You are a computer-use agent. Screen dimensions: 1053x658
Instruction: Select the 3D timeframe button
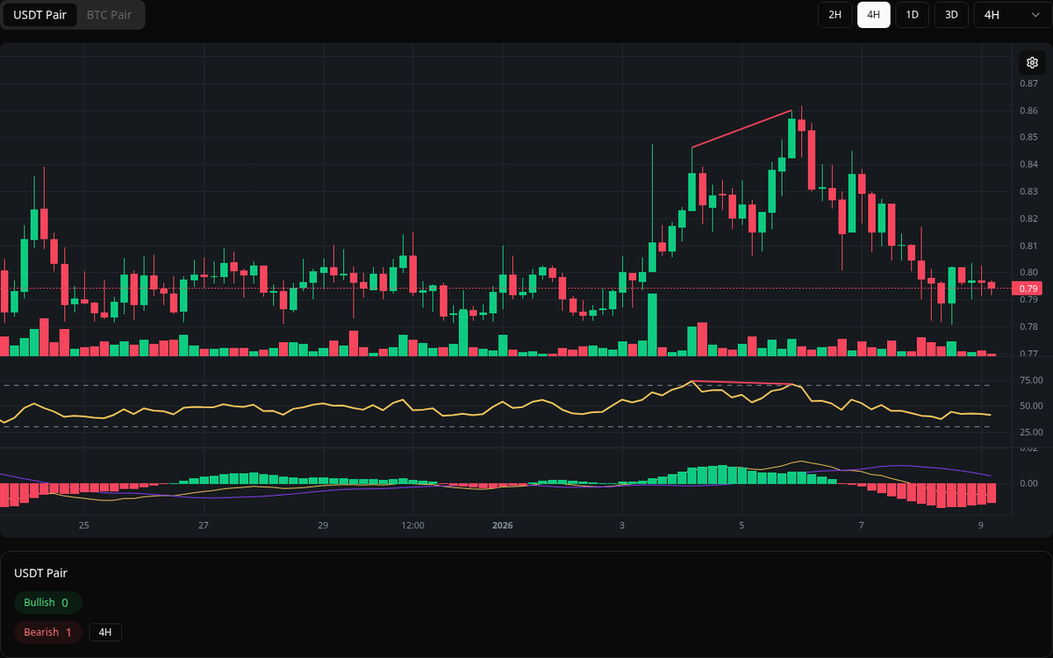pyautogui.click(x=950, y=15)
